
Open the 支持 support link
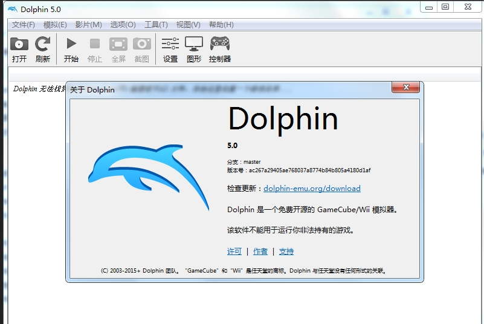pos(286,251)
